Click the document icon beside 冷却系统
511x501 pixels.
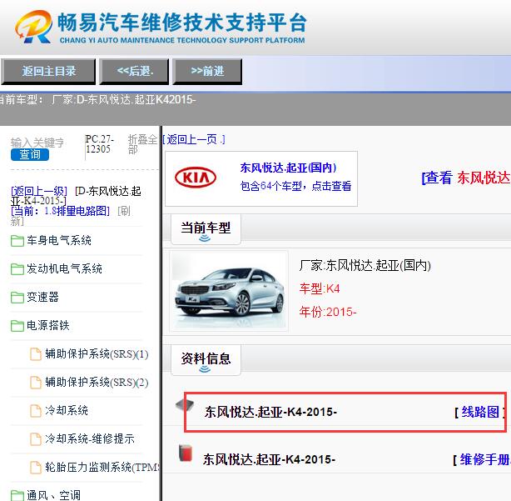point(36,411)
